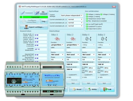Open Relay 2 Function dropdown
Image resolution: width=133 pixels, height=101 pixels.
[104, 45]
